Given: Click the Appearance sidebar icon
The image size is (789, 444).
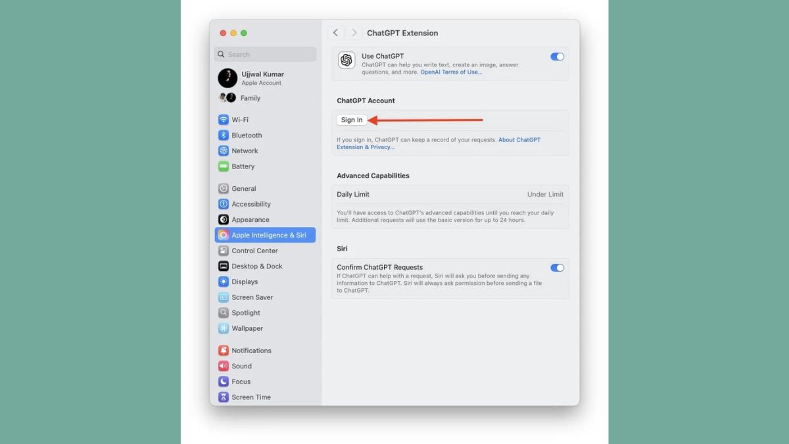Looking at the screenshot, I should [x=224, y=220].
